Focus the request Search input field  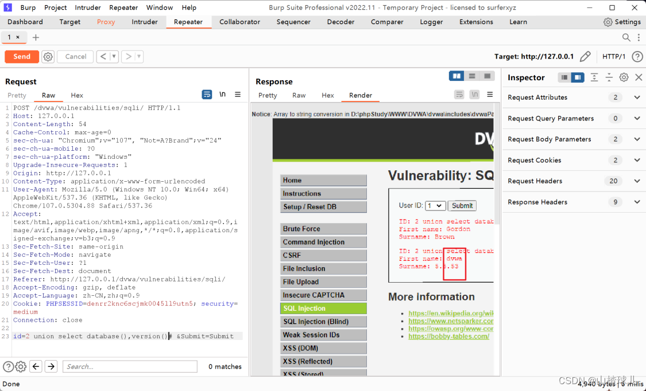click(x=130, y=366)
